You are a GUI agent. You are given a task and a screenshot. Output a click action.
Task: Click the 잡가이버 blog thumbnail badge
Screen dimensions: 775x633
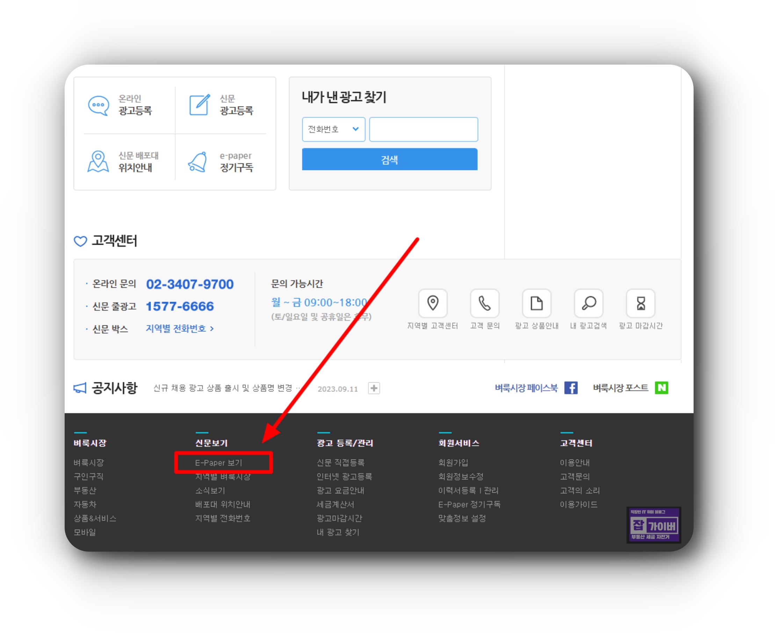(x=654, y=525)
